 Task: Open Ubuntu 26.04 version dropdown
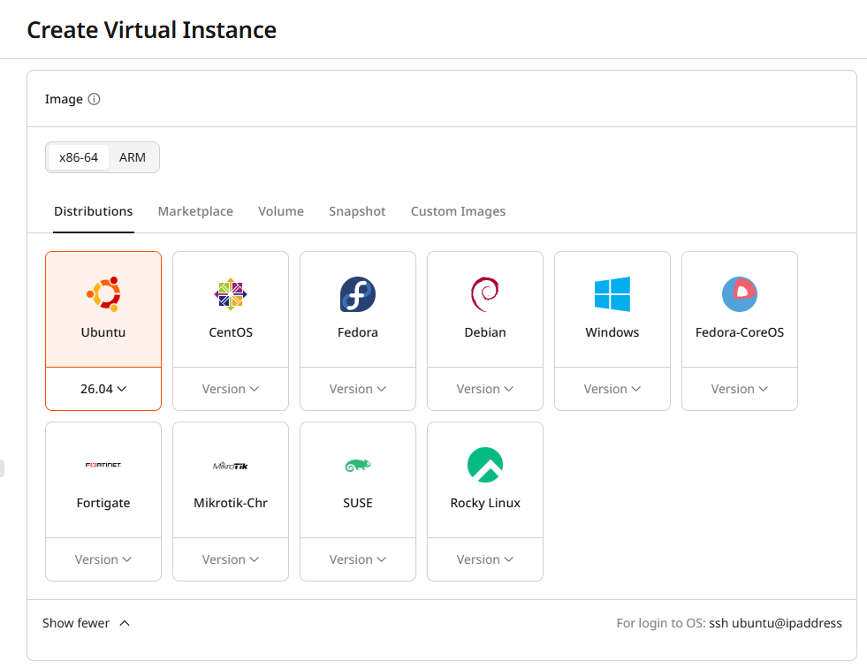point(103,389)
